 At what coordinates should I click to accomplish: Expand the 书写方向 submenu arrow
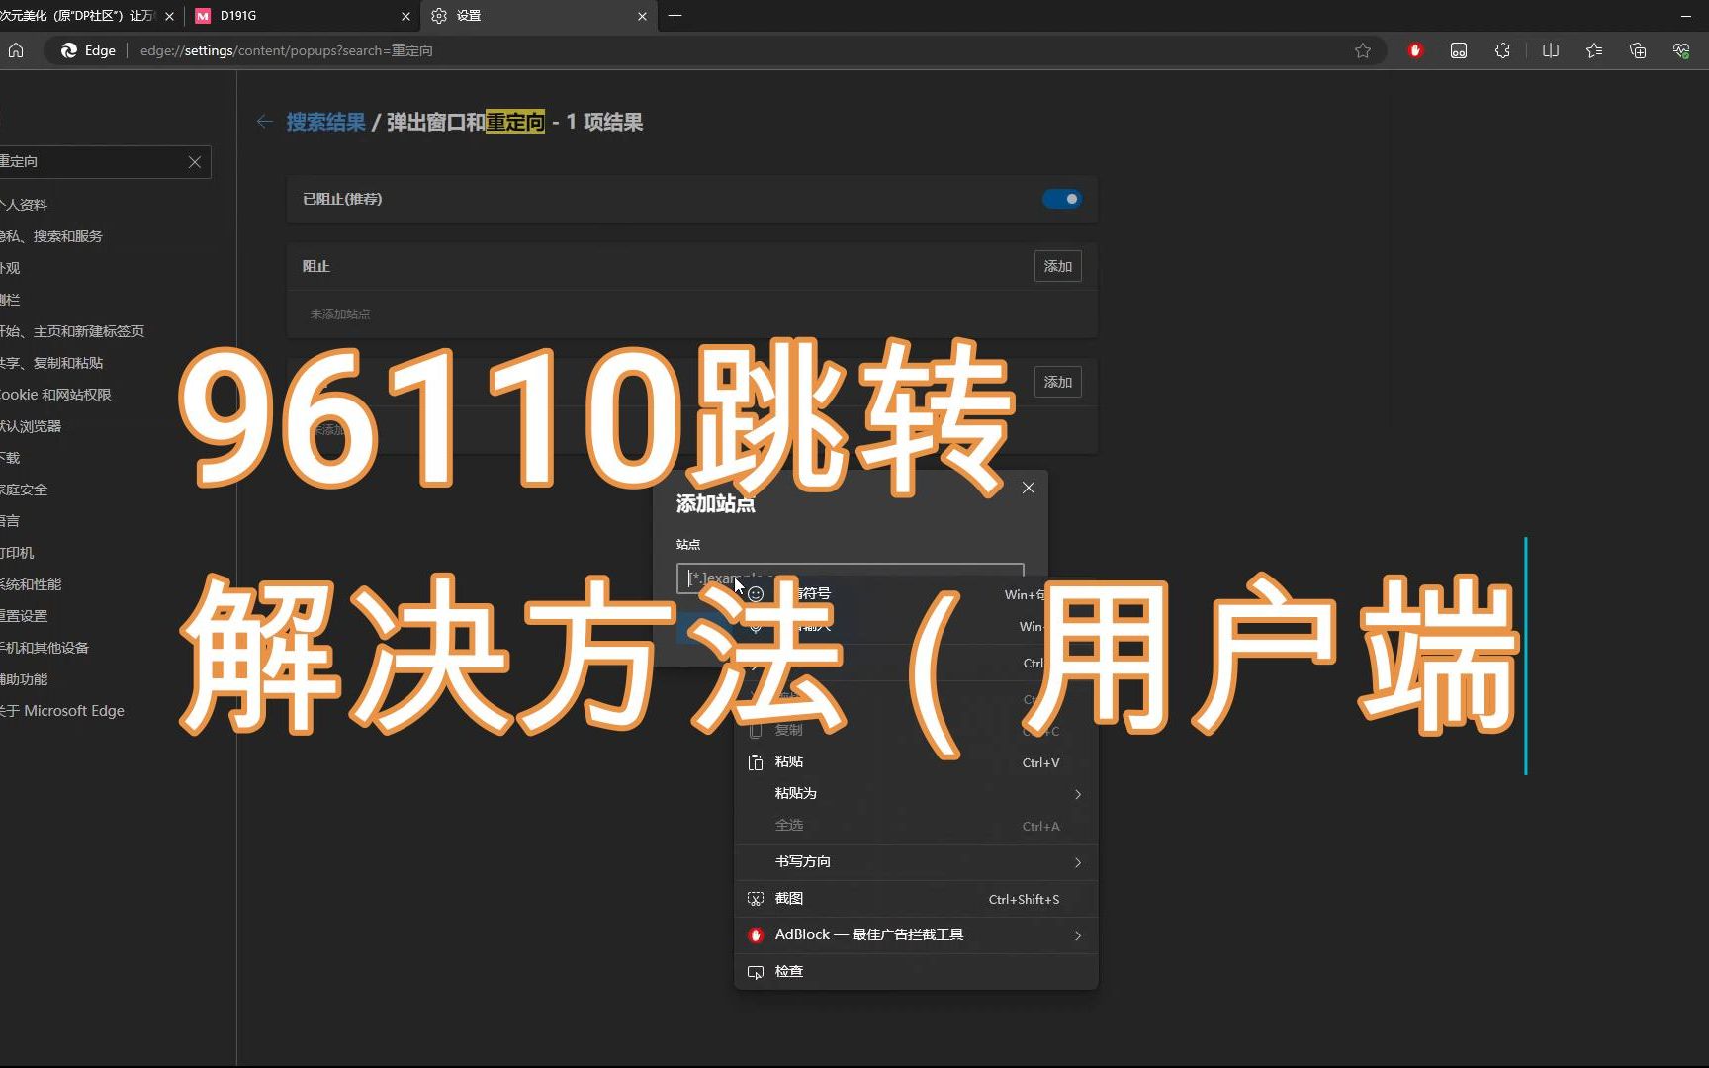pyautogui.click(x=1078, y=862)
